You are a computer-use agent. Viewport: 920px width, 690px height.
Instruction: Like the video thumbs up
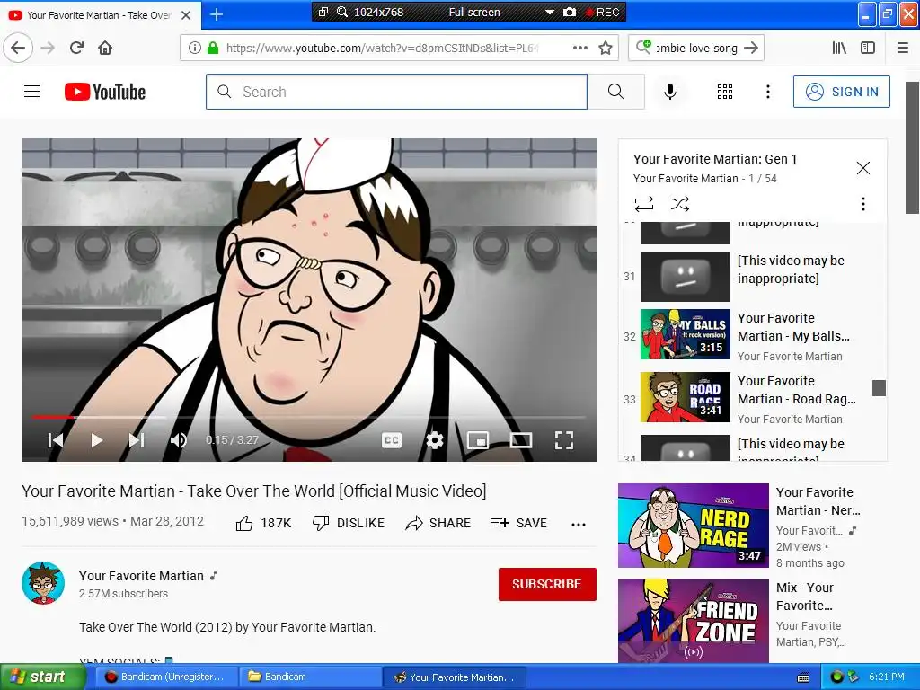[263, 524]
